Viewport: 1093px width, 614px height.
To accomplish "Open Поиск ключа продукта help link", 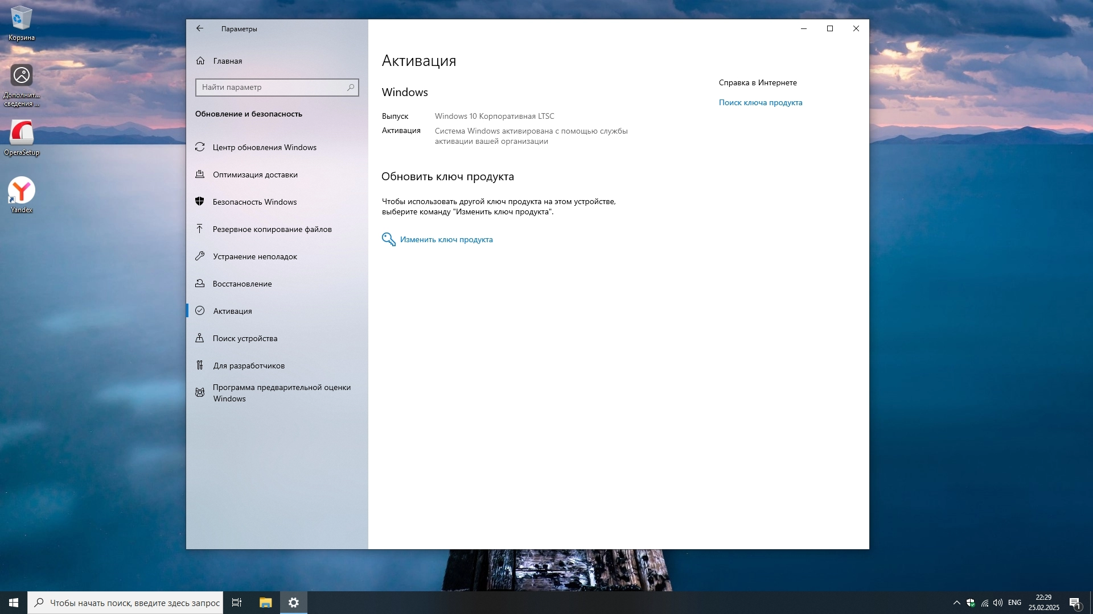I will (x=760, y=102).
